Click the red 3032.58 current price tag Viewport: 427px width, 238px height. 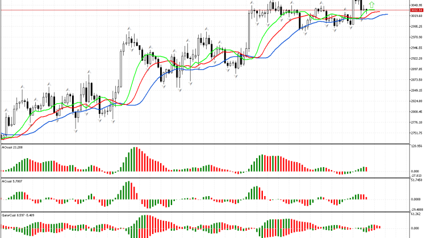coord(416,10)
